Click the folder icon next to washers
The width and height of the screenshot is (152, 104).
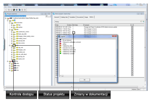click(14, 27)
